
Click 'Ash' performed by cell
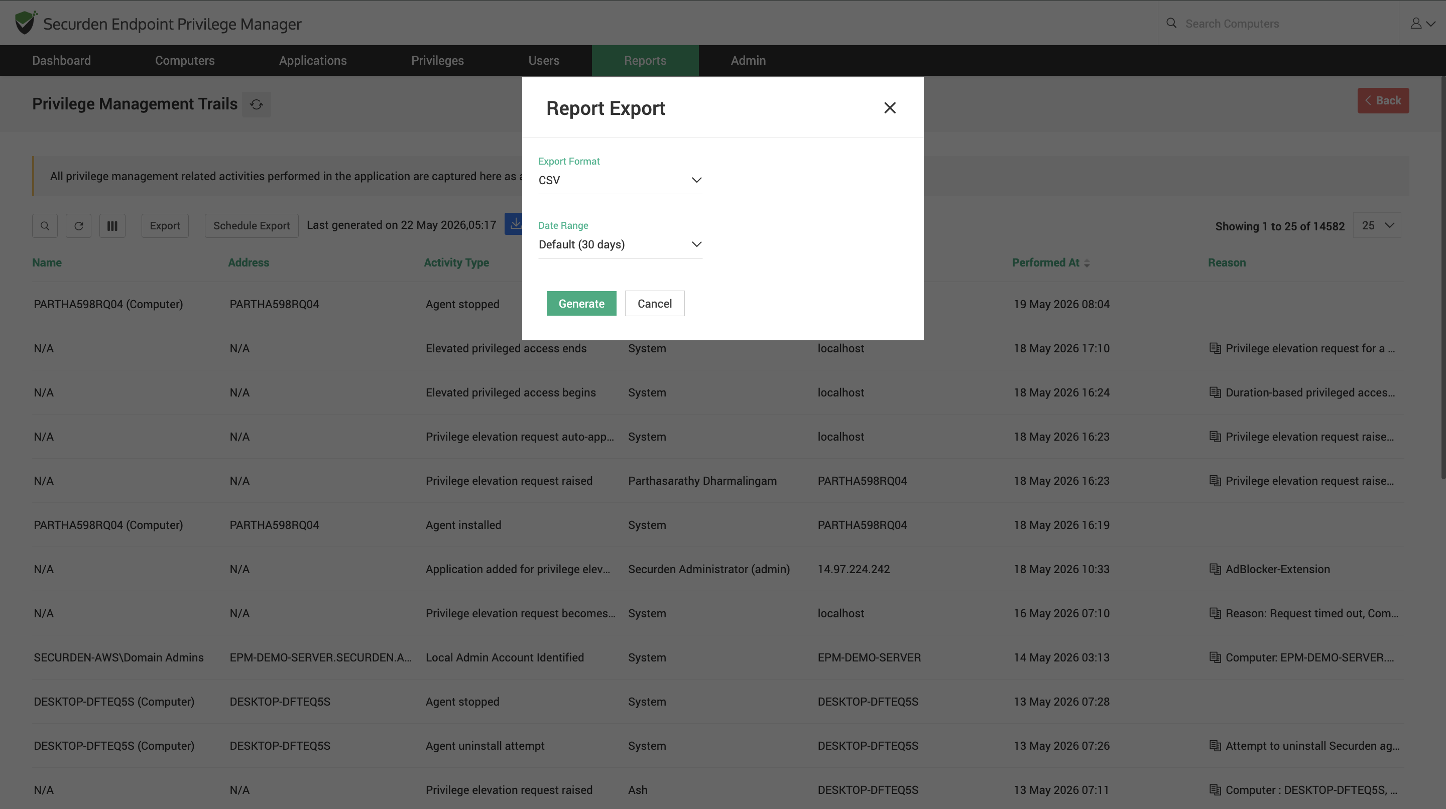click(638, 790)
